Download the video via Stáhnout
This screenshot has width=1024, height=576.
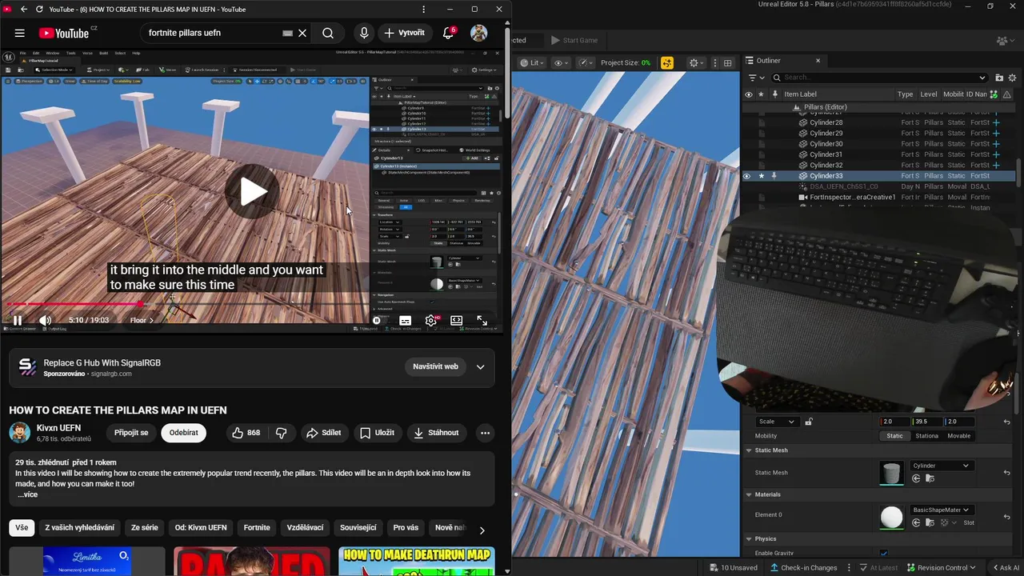coord(436,433)
